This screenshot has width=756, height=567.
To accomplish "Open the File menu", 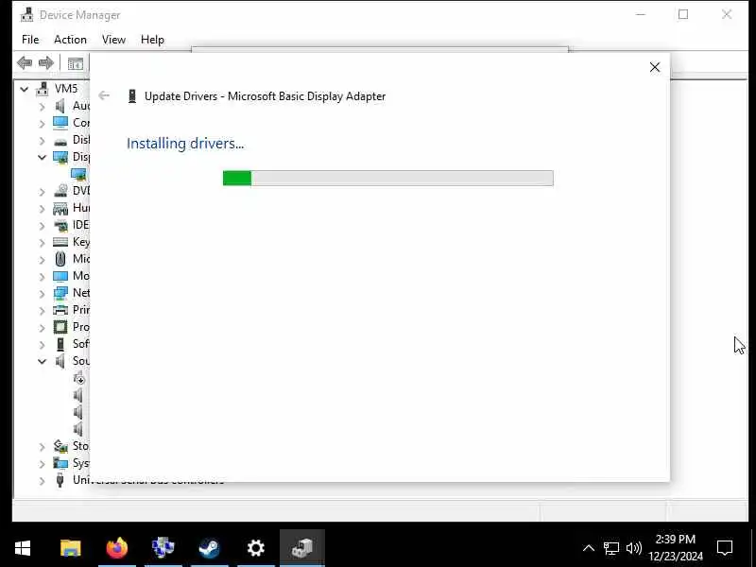I will click(x=30, y=40).
